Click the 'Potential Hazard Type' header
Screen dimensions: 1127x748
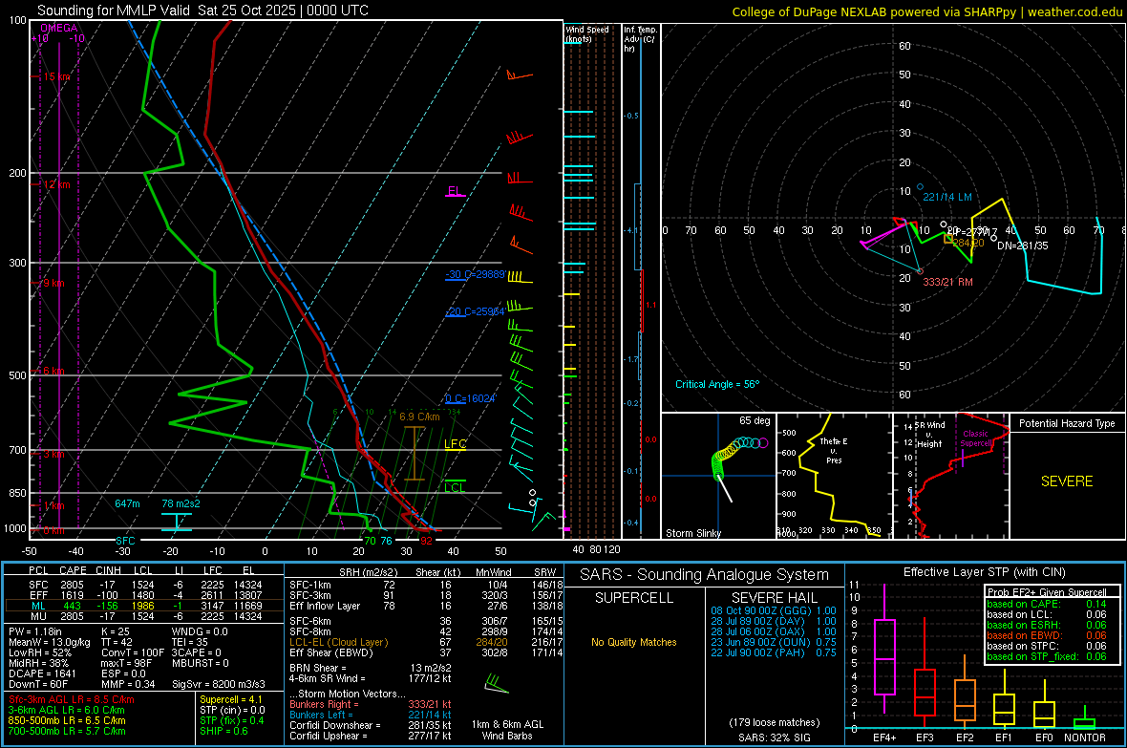(x=1067, y=423)
